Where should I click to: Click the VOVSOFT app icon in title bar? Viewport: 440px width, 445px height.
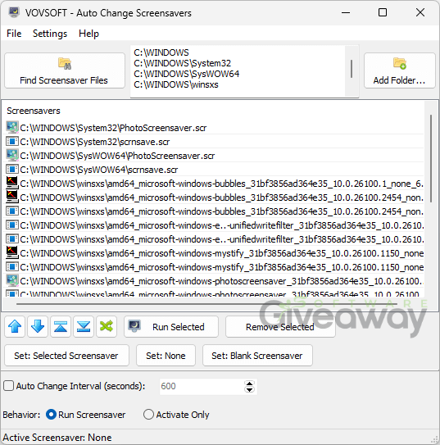pos(14,13)
